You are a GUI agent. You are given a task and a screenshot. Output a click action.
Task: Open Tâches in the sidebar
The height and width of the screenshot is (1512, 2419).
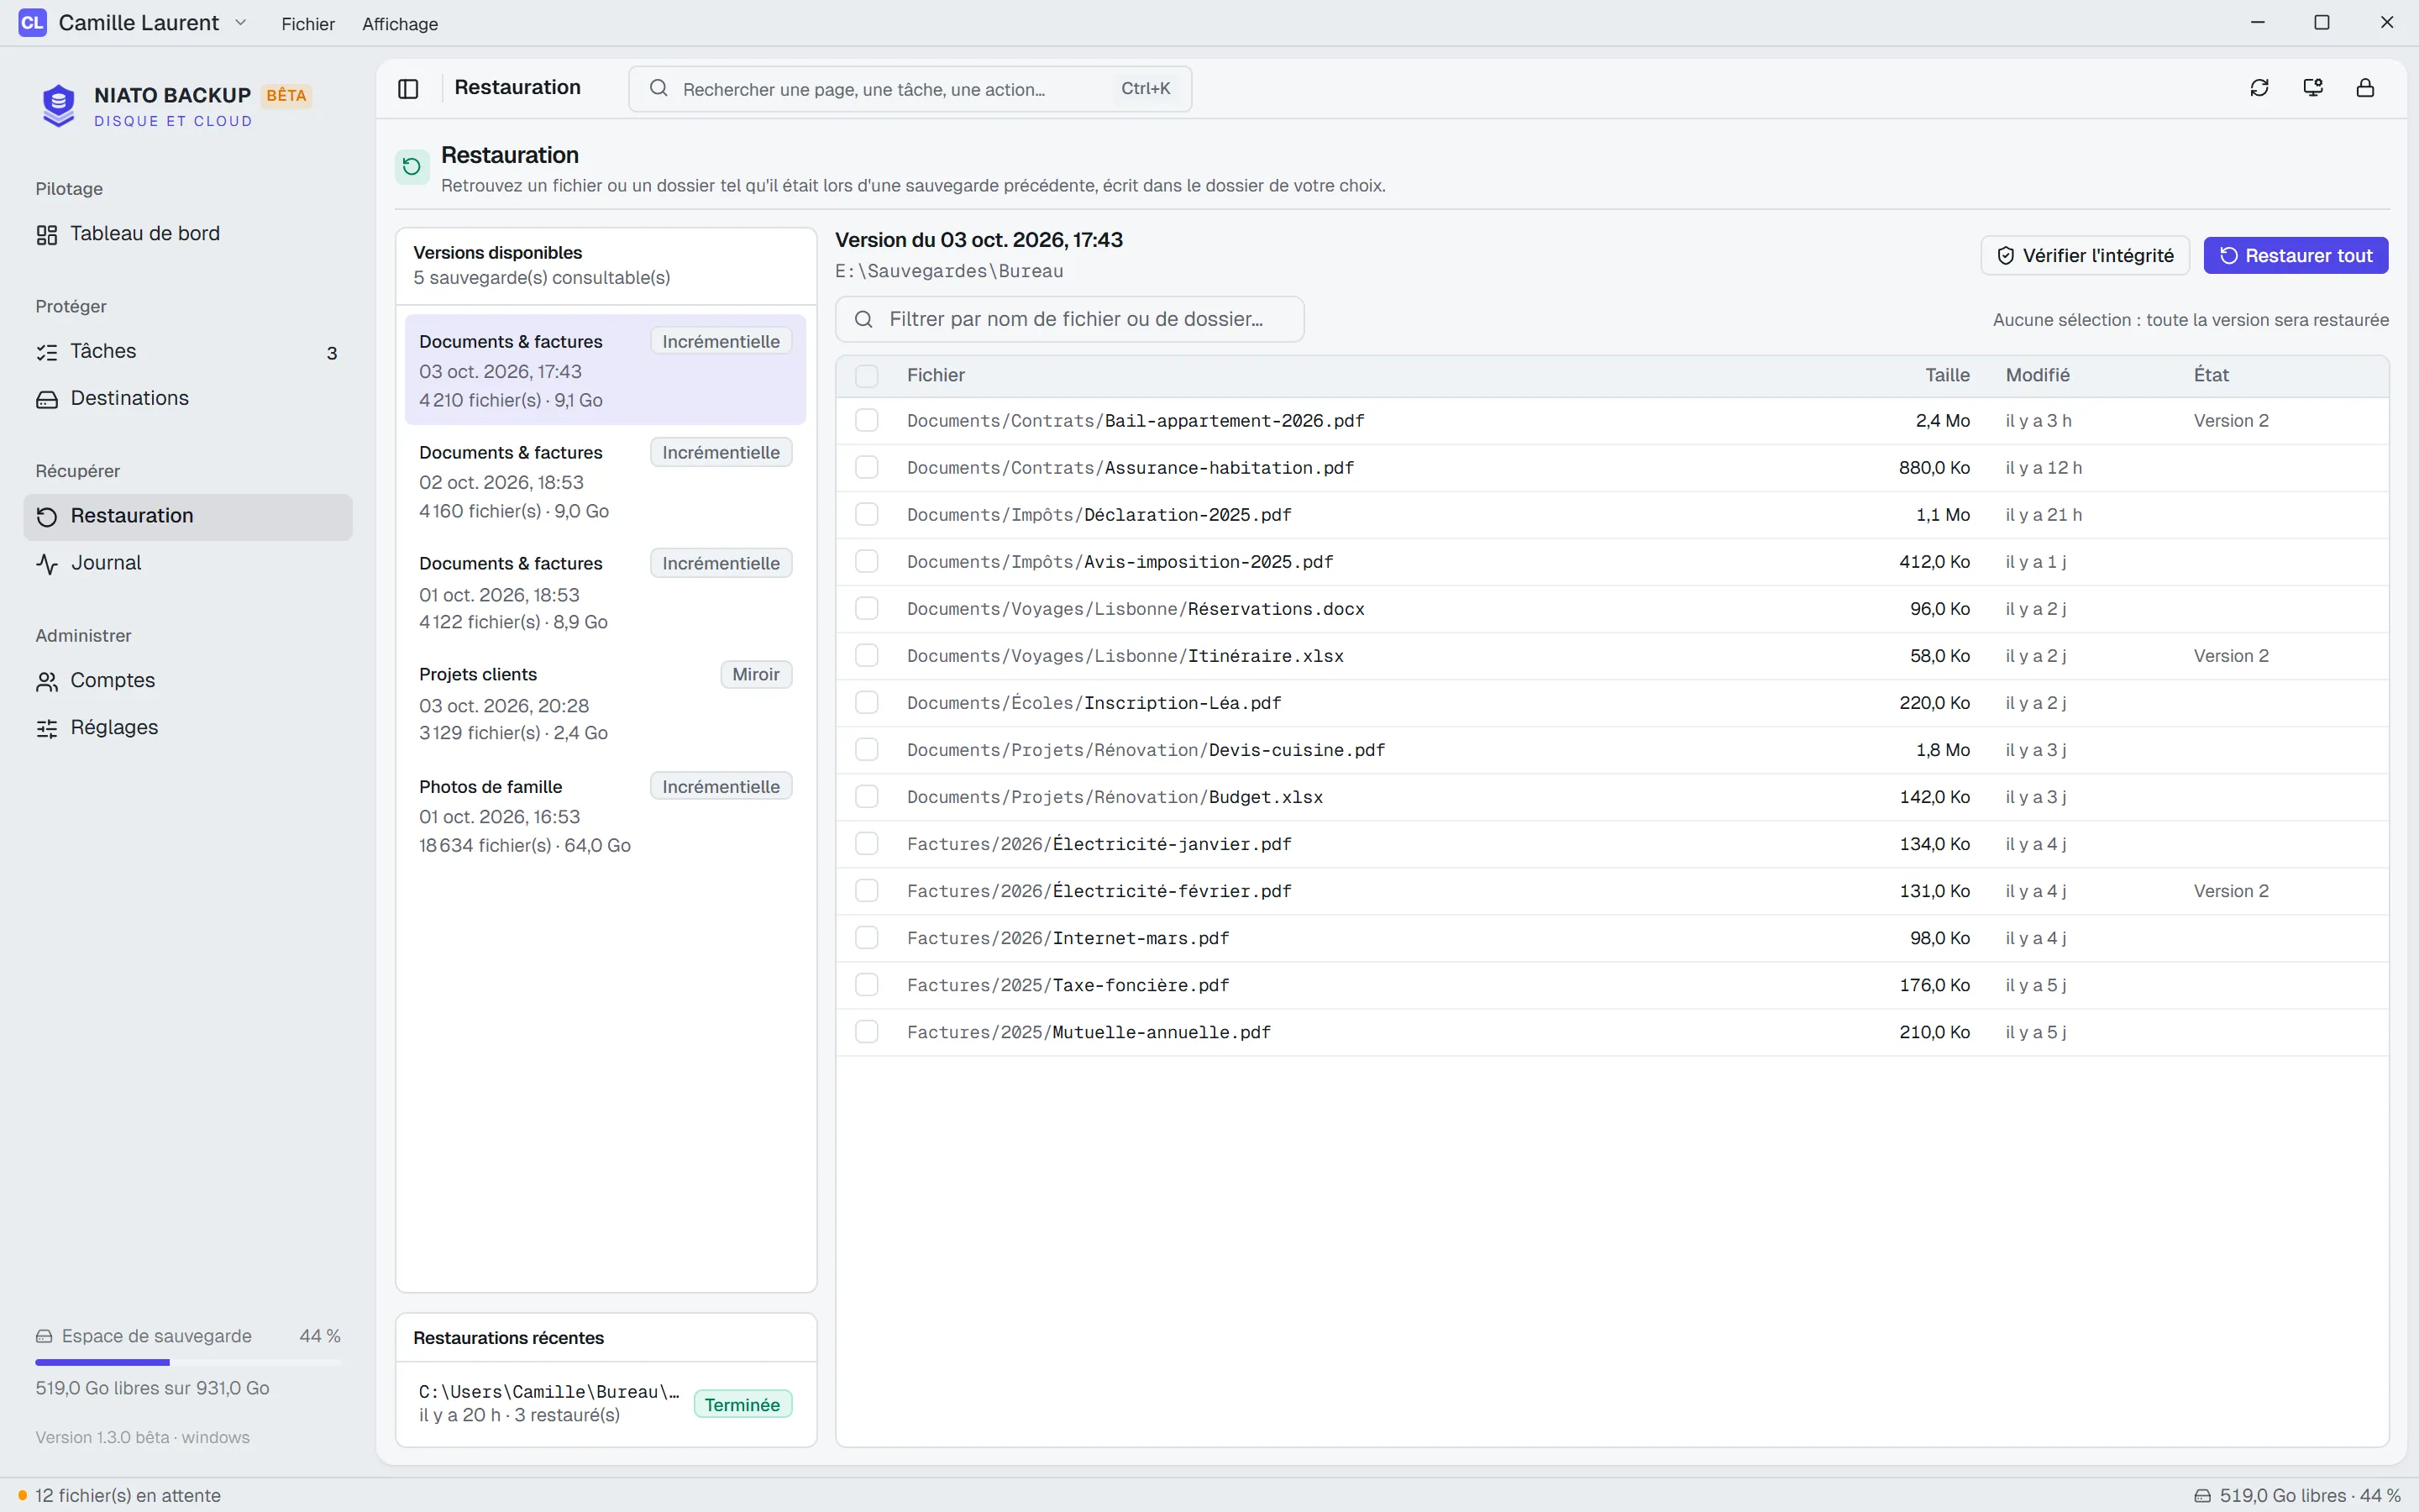point(188,351)
